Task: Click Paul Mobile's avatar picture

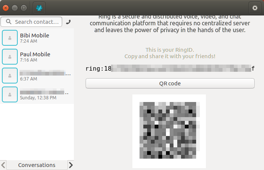Action: point(10,57)
